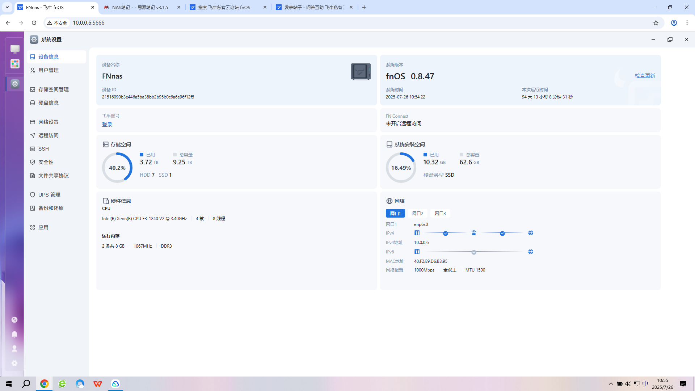The image size is (695, 391).
Task: Open the 远程访问 settings page
Action: click(56, 135)
